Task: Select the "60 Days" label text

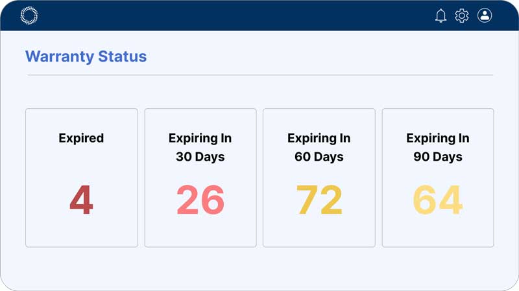Action: point(319,157)
